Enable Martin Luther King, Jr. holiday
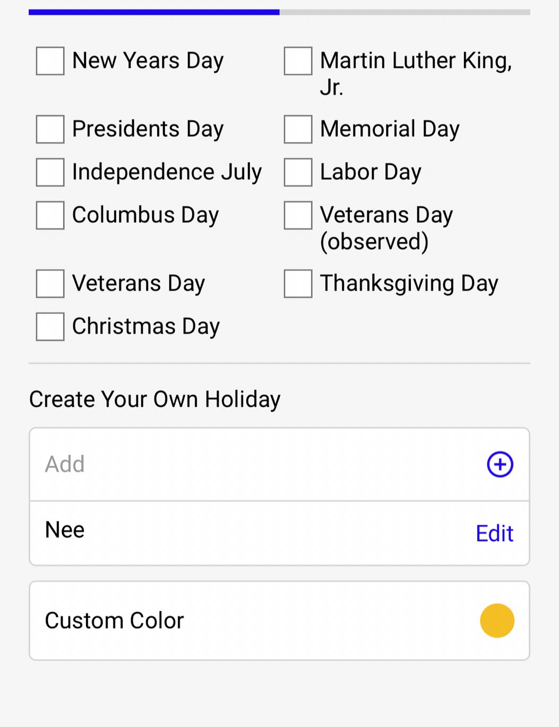Viewport: 559px width, 727px height. pyautogui.click(x=298, y=61)
